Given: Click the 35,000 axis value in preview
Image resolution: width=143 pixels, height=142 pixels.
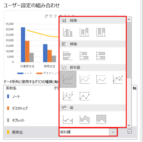Looking at the screenshot, I should click(10, 24).
